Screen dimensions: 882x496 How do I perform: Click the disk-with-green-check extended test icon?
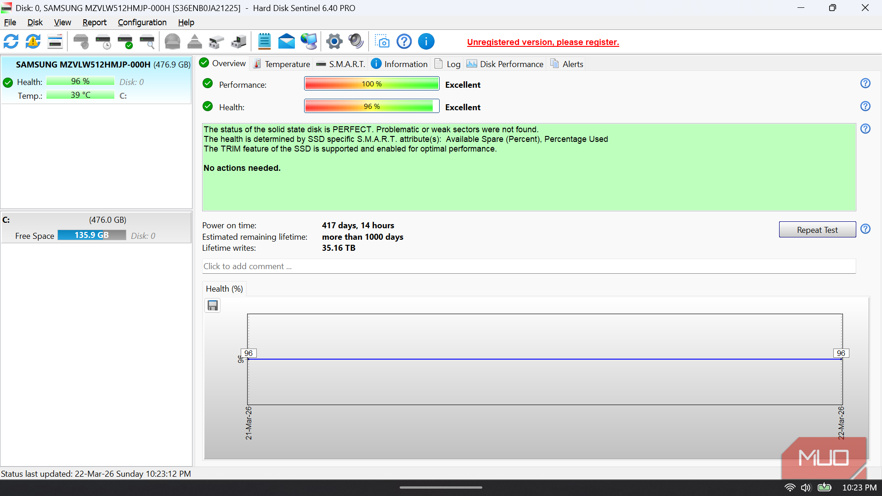click(125, 42)
